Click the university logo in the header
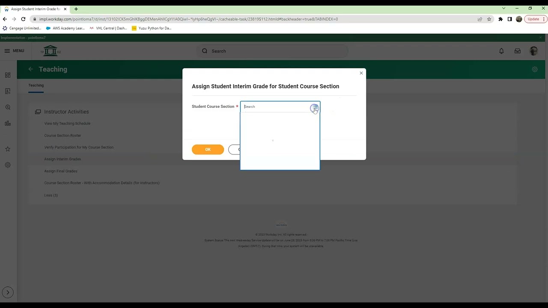Screen dimensions: 548x308 pyautogui.click(x=51, y=51)
